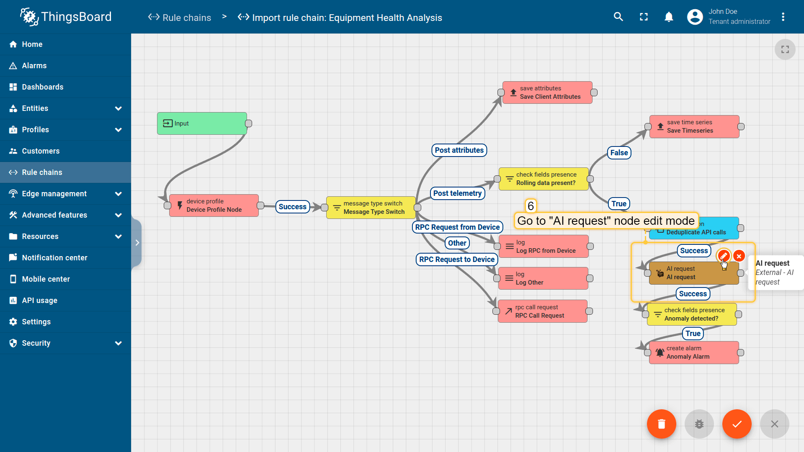Select the Save Timeseries node
Screen dimensions: 804x452
pos(694,126)
